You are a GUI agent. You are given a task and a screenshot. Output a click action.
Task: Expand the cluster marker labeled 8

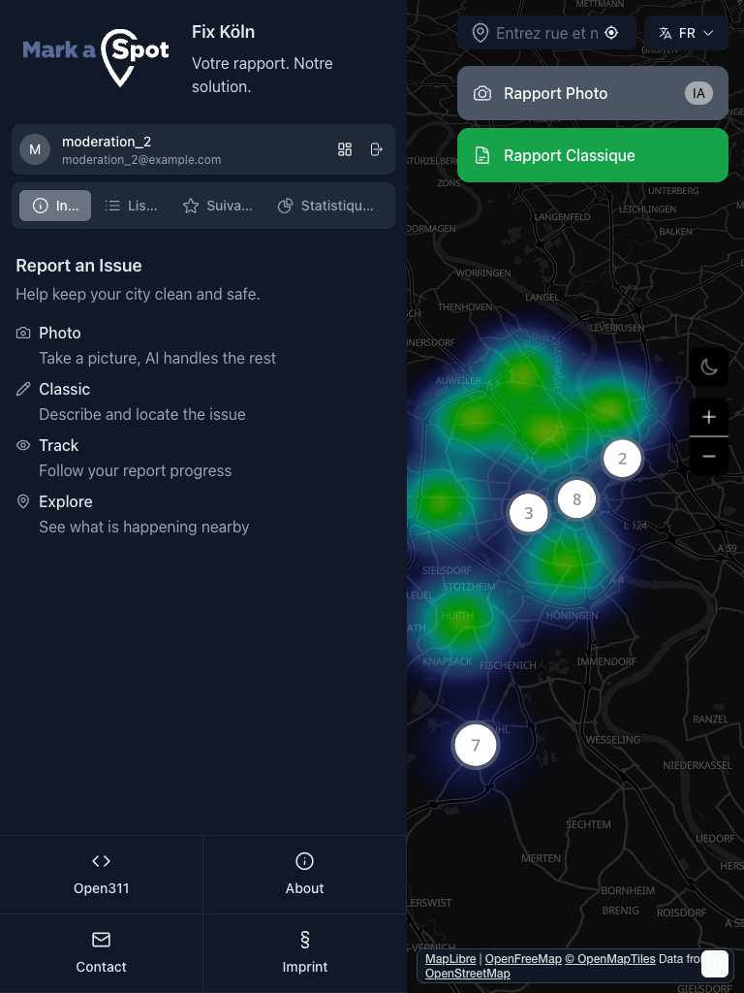tap(576, 499)
